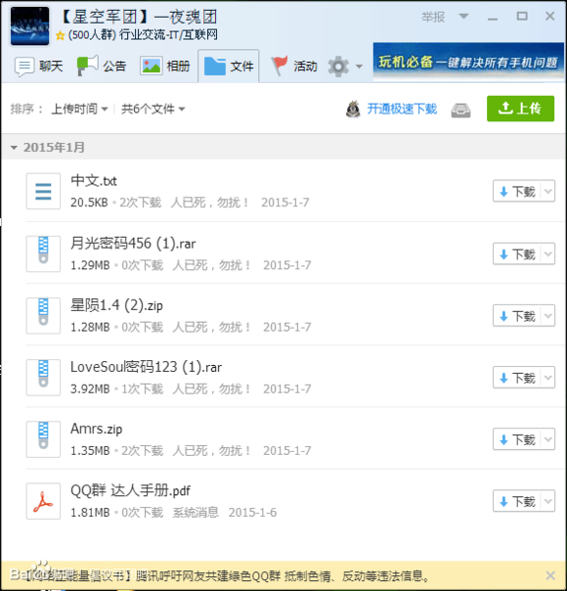Open the 公告 announcements tab
Screen dimensions: 567x591
click(102, 67)
